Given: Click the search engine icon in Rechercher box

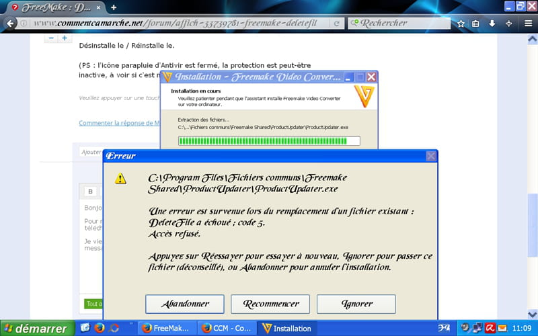Looking at the screenshot, I should point(354,23).
